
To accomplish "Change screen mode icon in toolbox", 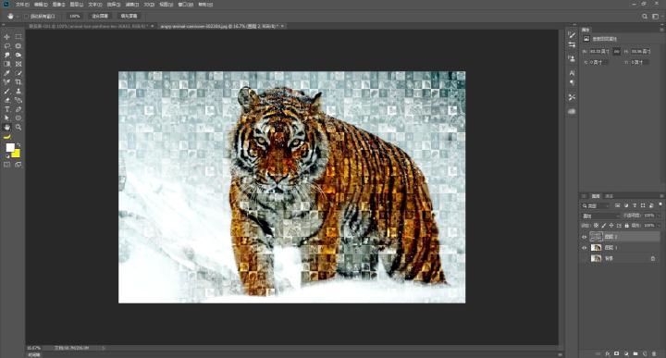I will coord(18,165).
